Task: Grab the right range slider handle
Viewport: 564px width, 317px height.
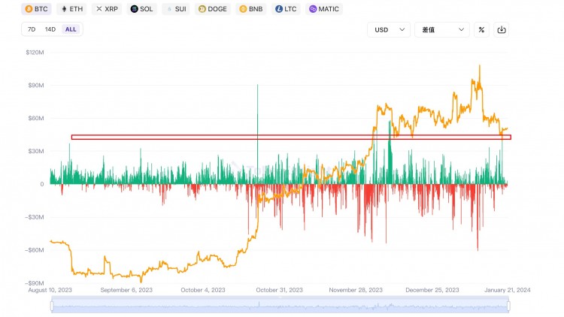Action: [x=508, y=306]
